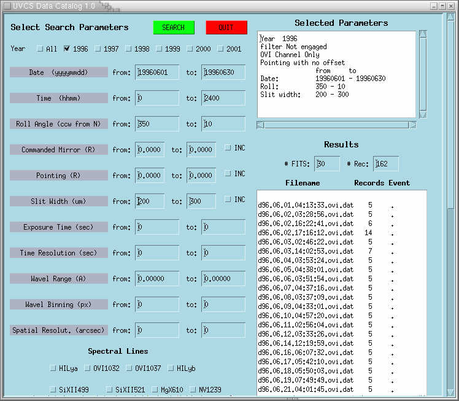Uncheck the 1996 year checkbox
Viewport: 459px width, 401px height.
coord(67,49)
